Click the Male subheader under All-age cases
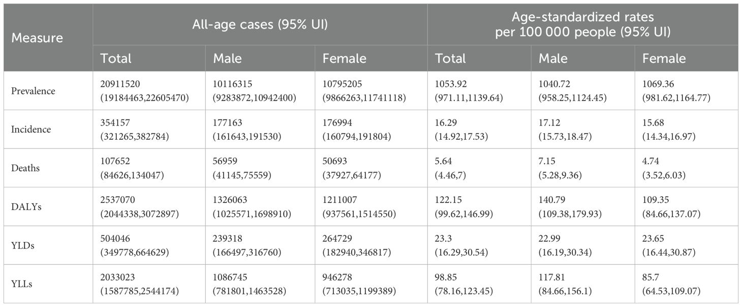 (x=228, y=58)
